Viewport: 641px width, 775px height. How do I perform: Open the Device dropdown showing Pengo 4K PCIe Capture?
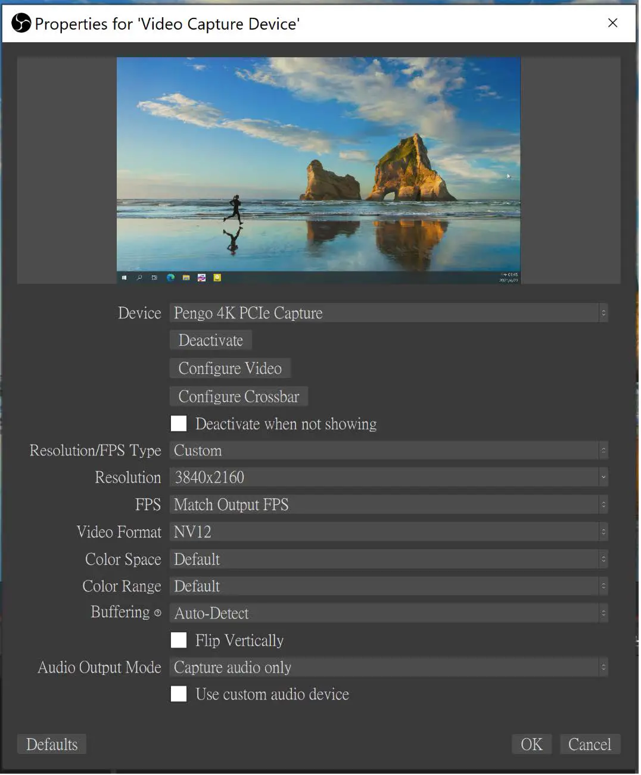point(389,314)
